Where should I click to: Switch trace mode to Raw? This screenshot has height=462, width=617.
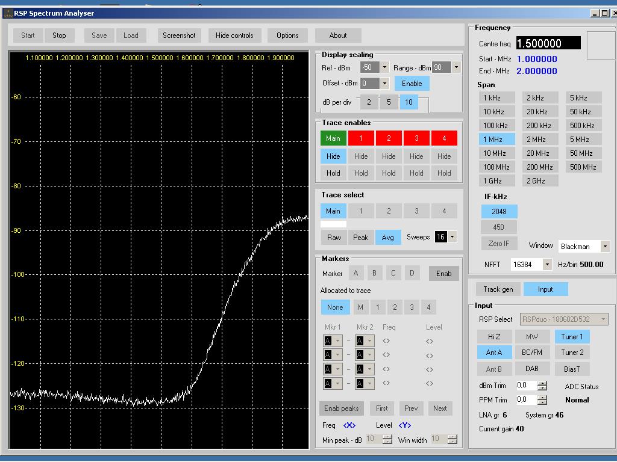(334, 237)
